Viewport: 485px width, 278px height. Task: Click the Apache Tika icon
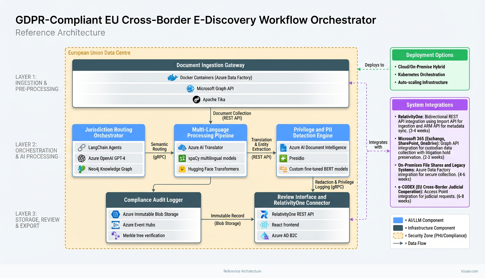pyautogui.click(x=196, y=100)
